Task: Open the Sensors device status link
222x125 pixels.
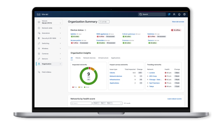Action: tap(151, 40)
